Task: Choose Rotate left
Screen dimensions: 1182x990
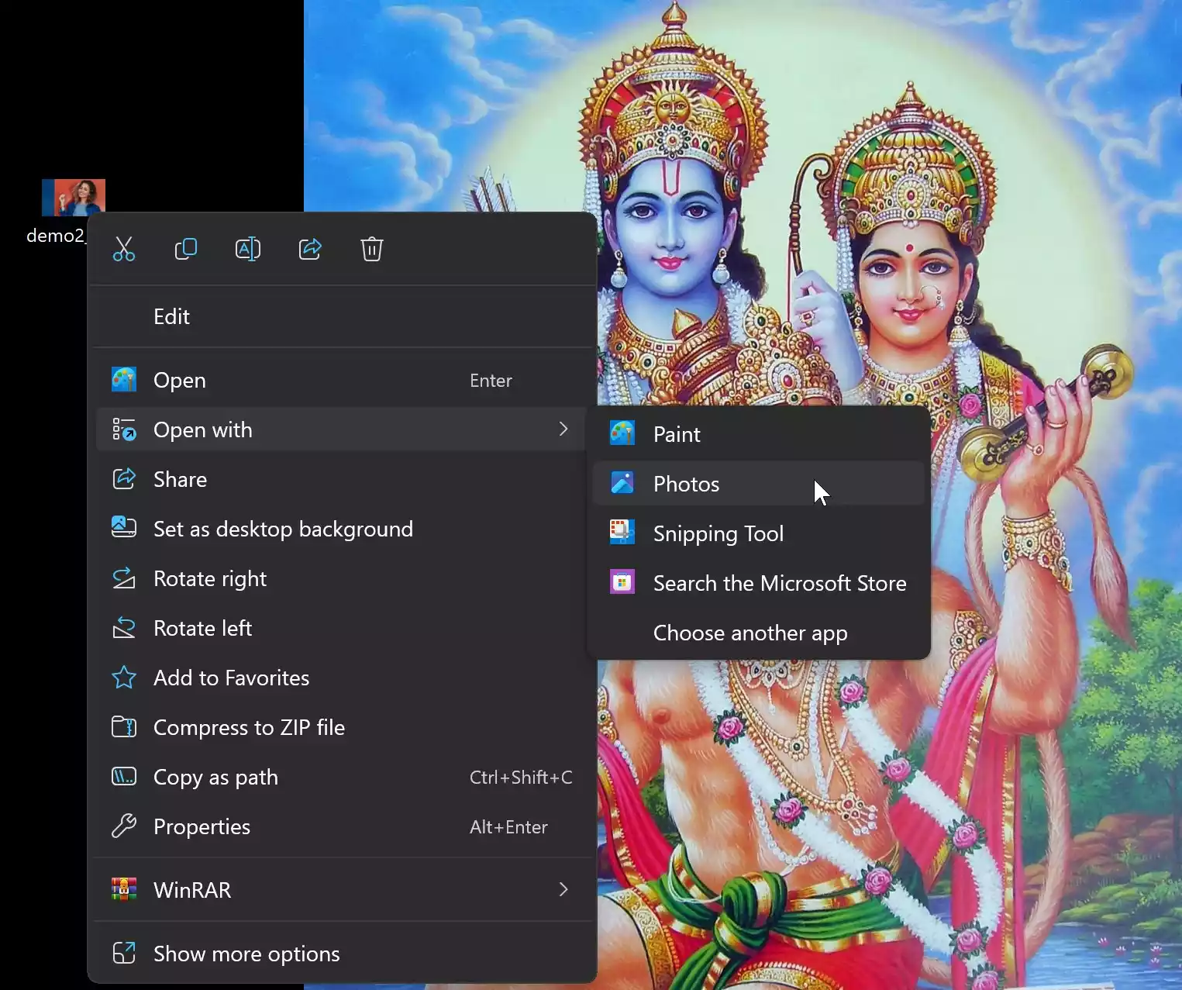Action: (342, 628)
